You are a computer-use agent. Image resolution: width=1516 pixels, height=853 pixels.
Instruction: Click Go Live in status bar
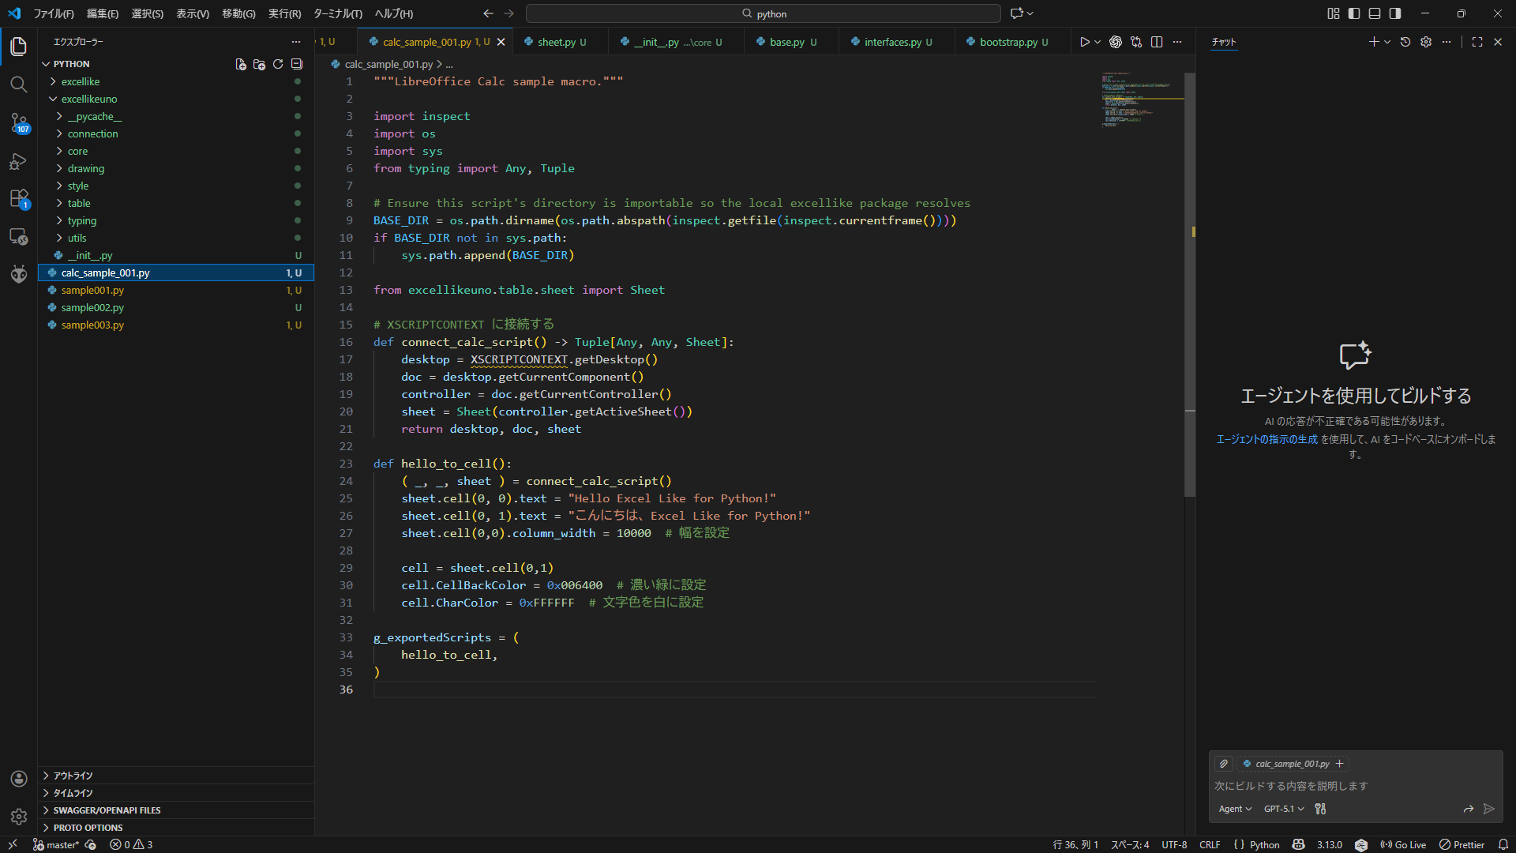click(1403, 844)
